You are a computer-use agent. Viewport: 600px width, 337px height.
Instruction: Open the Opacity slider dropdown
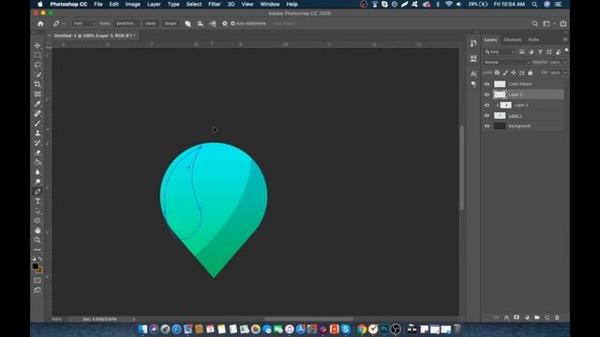click(x=564, y=63)
